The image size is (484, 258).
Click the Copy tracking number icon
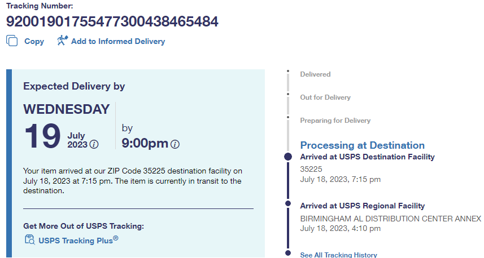[12, 41]
